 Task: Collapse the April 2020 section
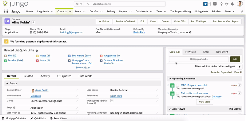coord(170,109)
